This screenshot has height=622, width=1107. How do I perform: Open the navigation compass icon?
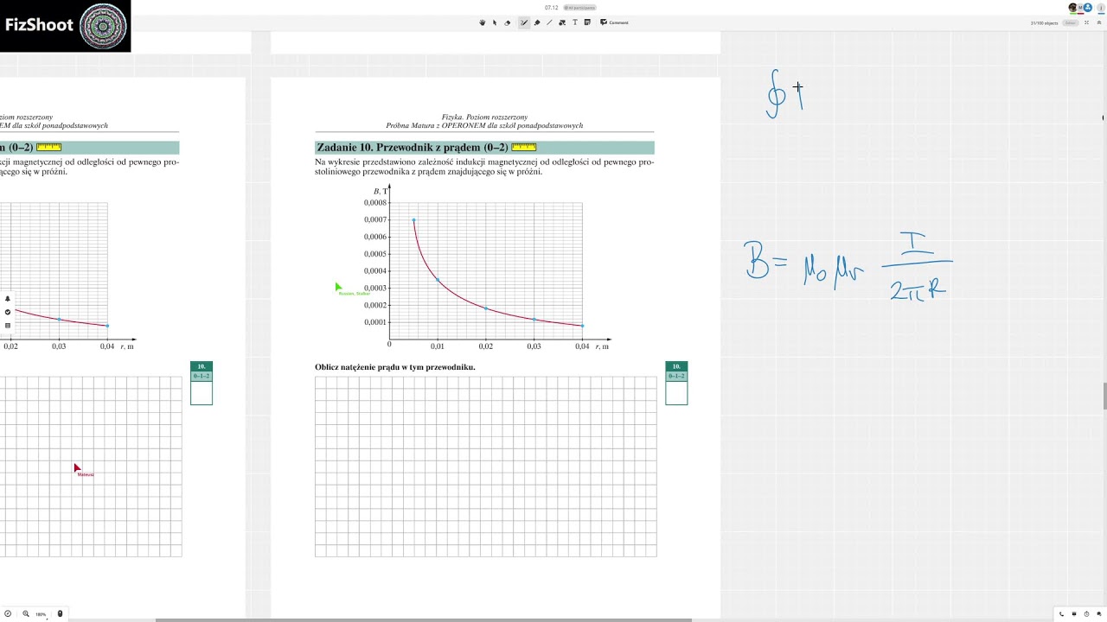pos(8,613)
